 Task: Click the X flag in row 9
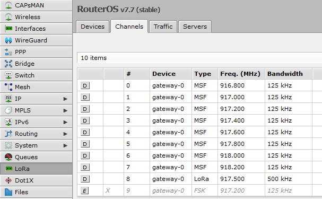coord(108,191)
